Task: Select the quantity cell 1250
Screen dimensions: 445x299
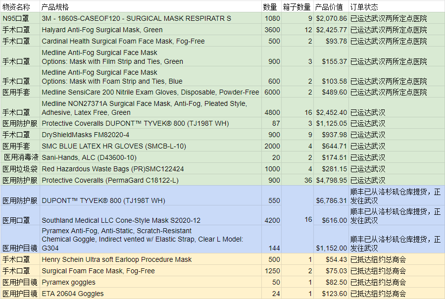Action: click(x=272, y=271)
